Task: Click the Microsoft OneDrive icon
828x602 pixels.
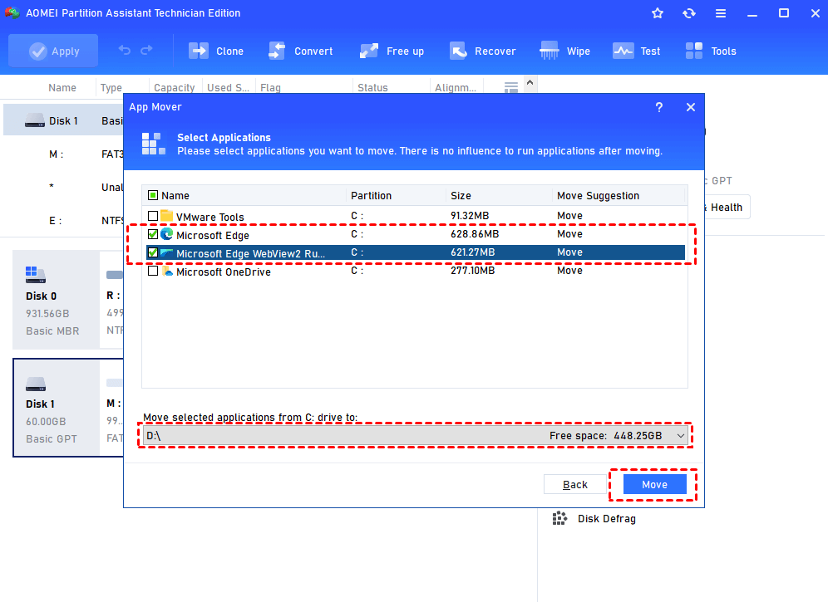Action: click(167, 271)
